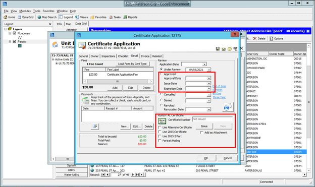This screenshot has height=187, width=315.
Task: Go to last record in navigator
Action: (x=137, y=175)
